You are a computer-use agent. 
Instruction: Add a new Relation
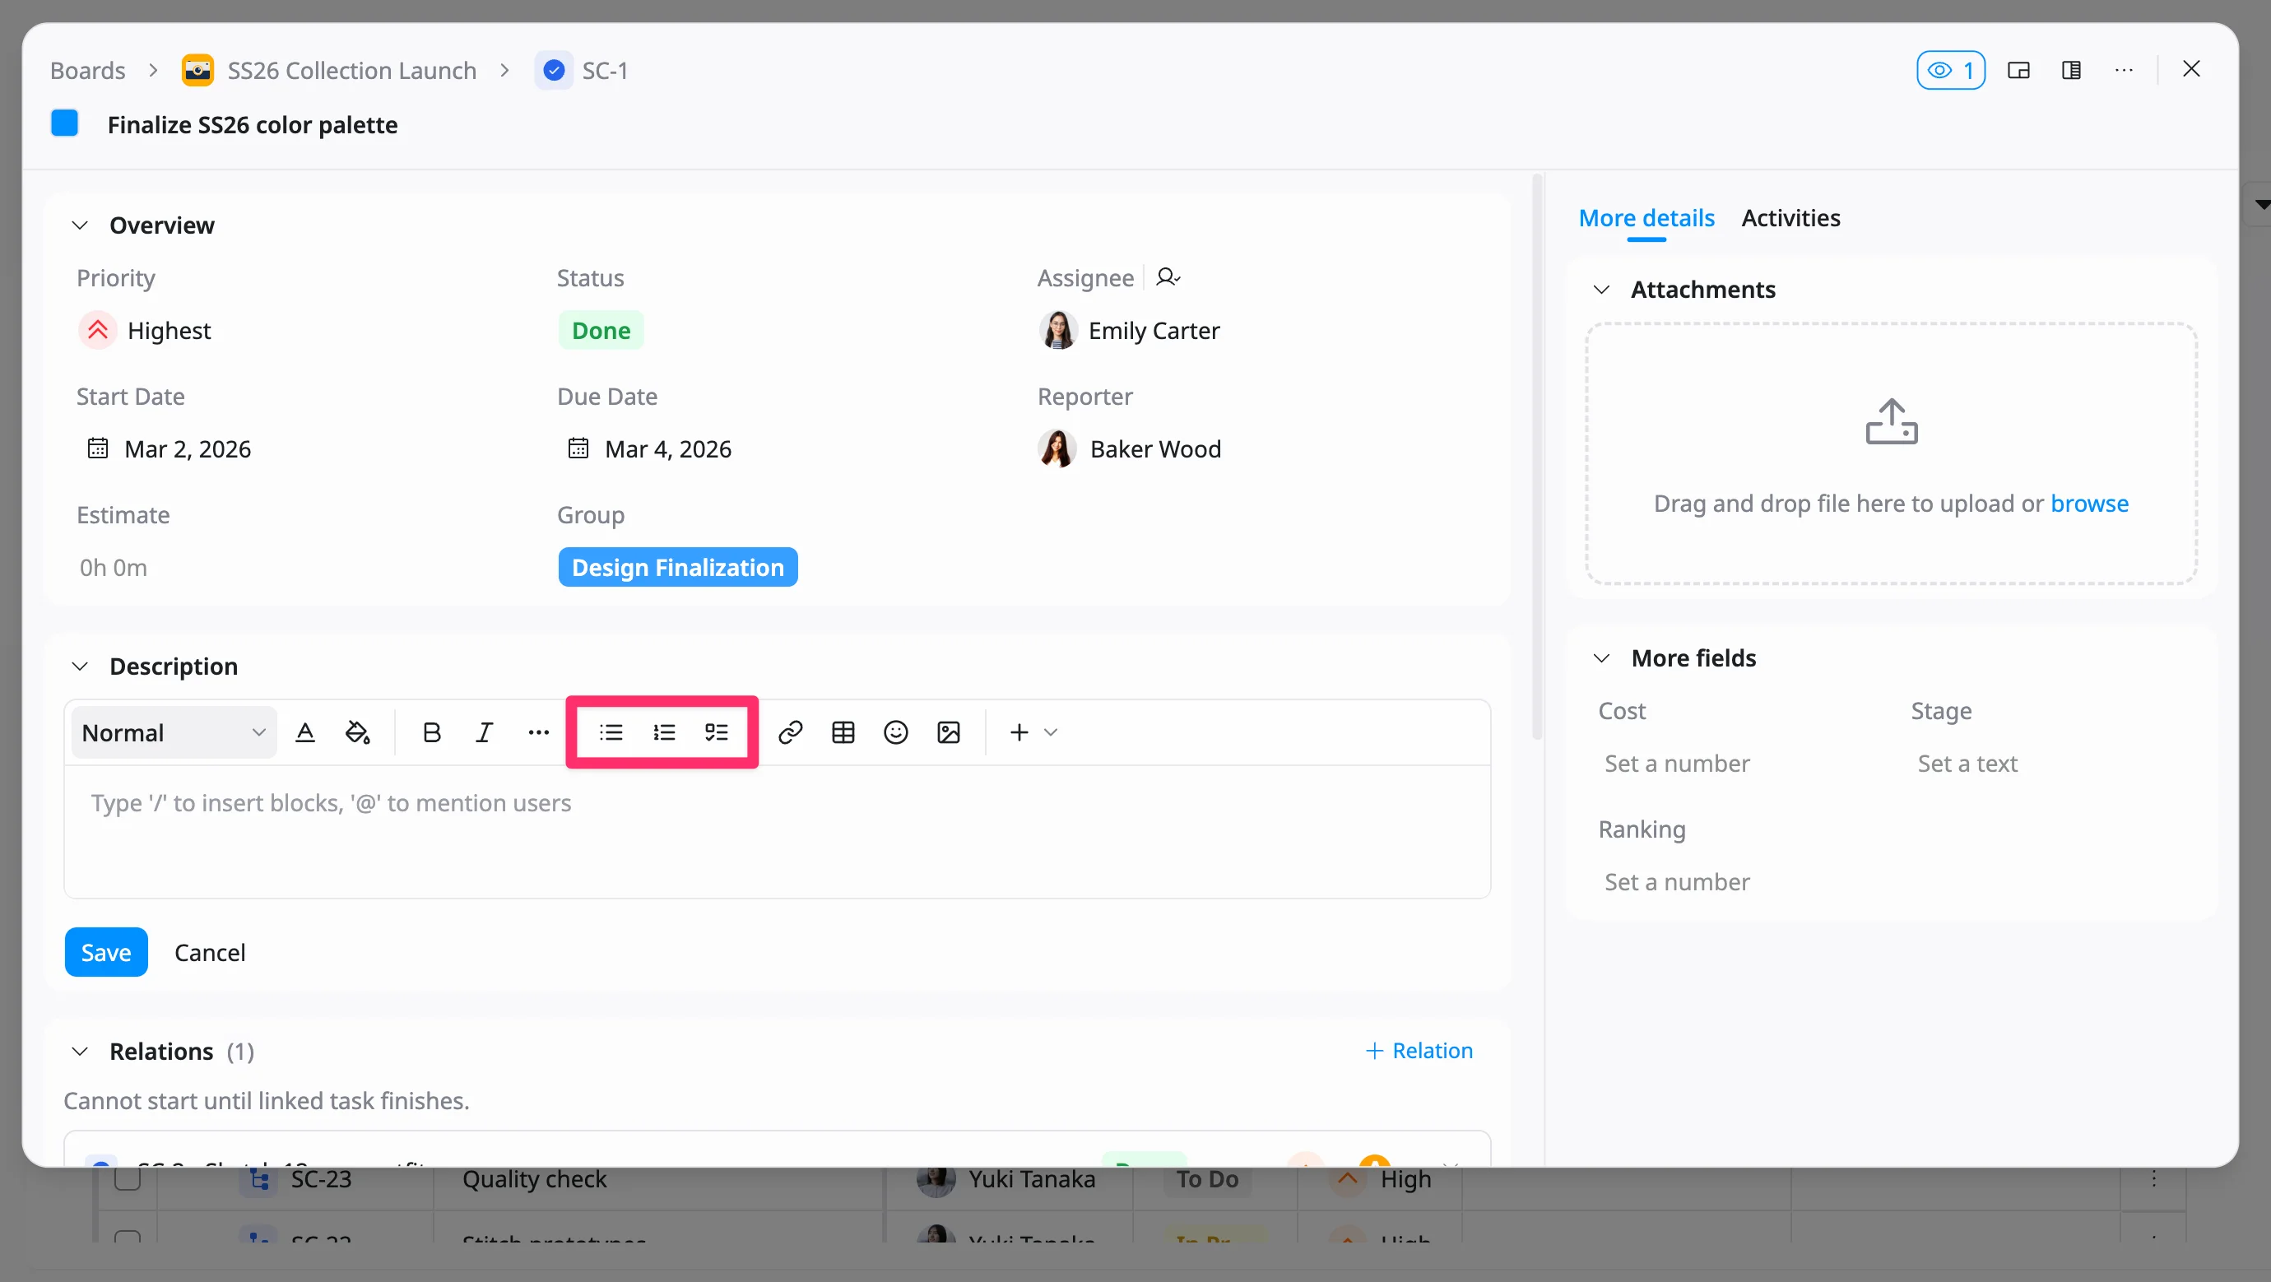pyautogui.click(x=1419, y=1050)
